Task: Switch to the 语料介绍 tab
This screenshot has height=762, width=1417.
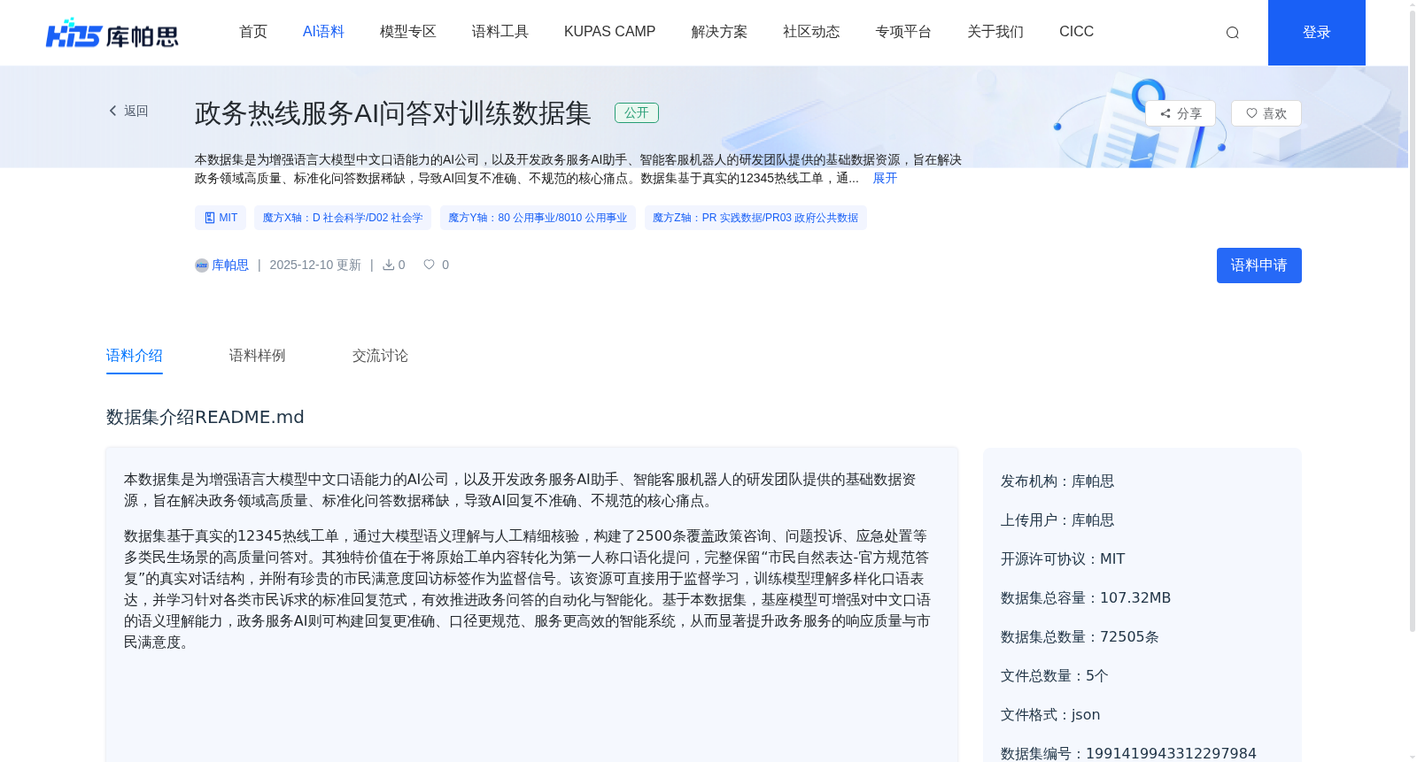Action: (x=135, y=356)
